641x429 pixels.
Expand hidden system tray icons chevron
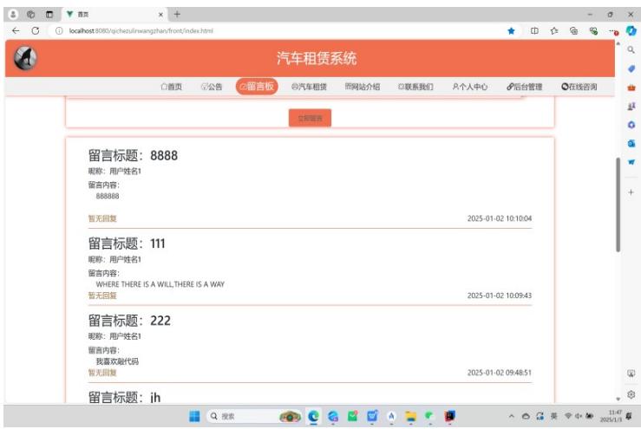512,416
